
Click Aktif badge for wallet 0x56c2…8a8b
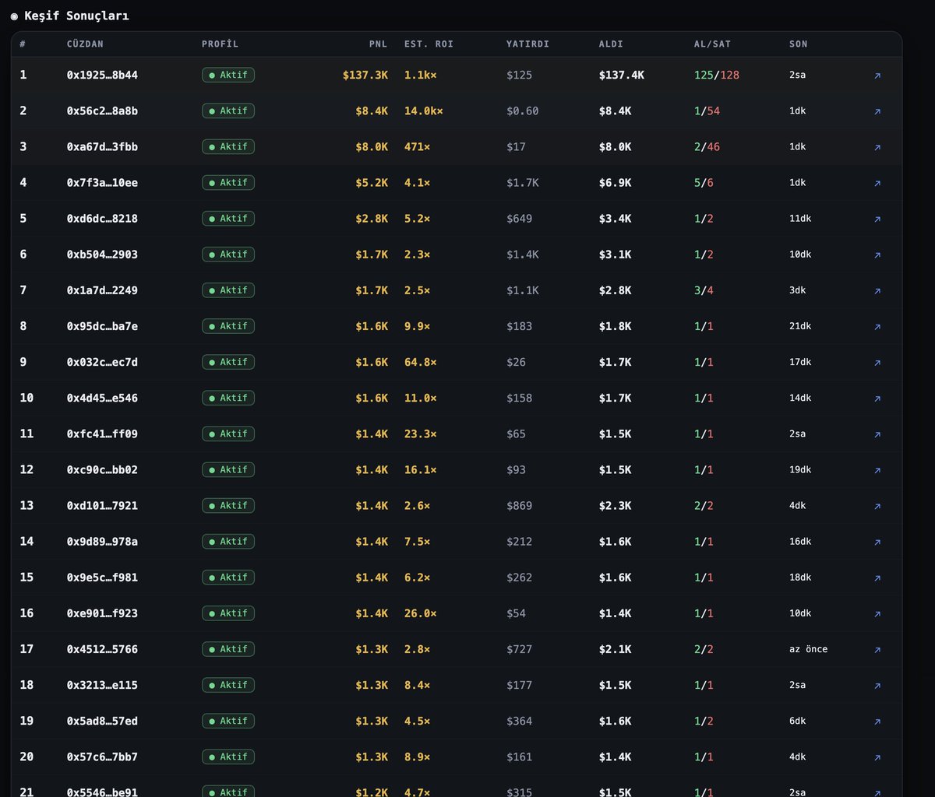coord(228,111)
